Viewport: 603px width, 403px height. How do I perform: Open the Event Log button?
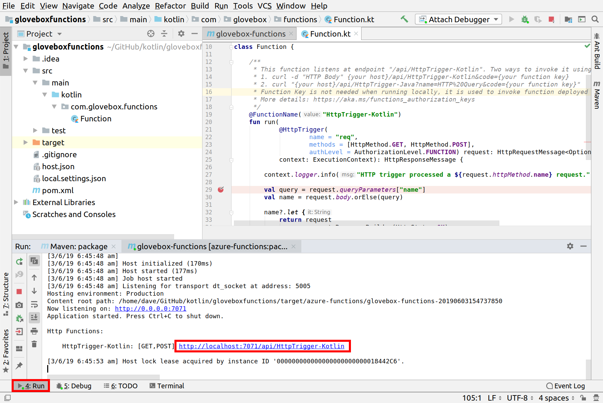(566, 386)
